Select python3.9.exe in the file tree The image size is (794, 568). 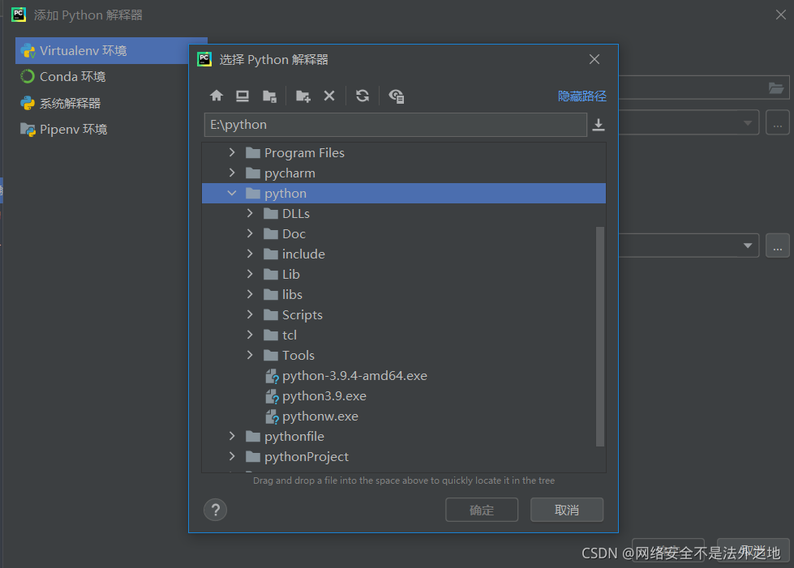tap(324, 395)
